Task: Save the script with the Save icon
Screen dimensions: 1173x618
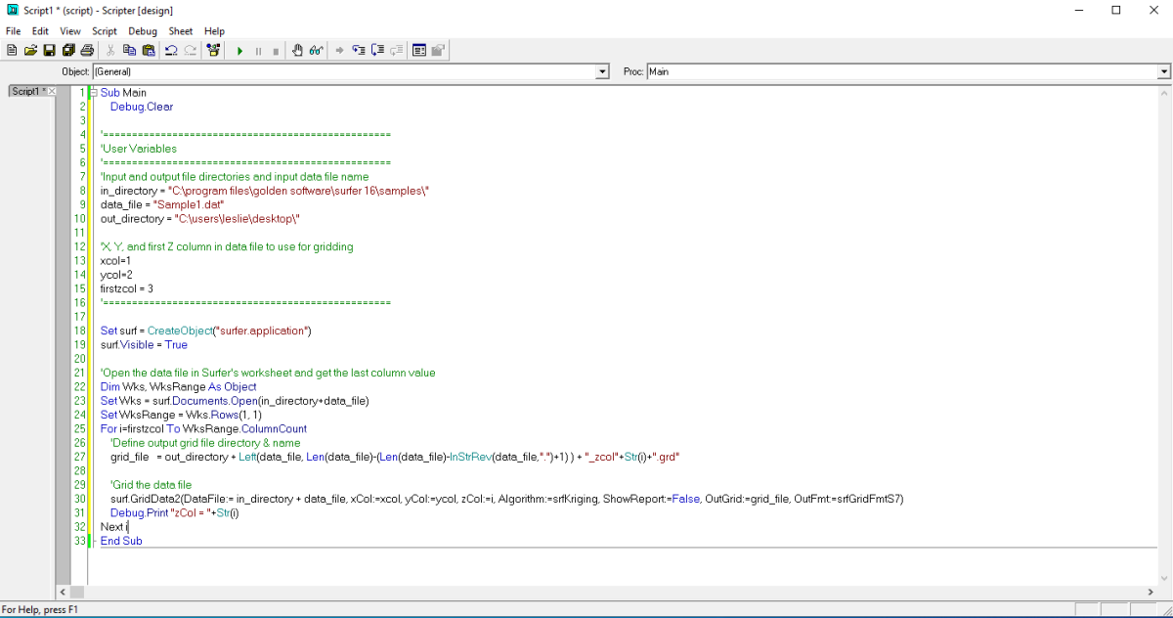Action: 47,50
